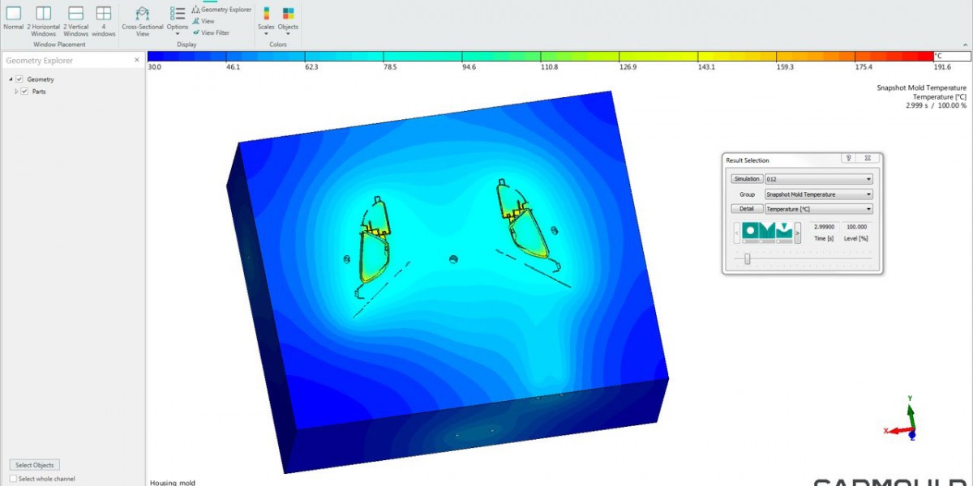Enable the Select whole channel checkbox
Image resolution: width=973 pixels, height=486 pixels.
pyautogui.click(x=13, y=479)
